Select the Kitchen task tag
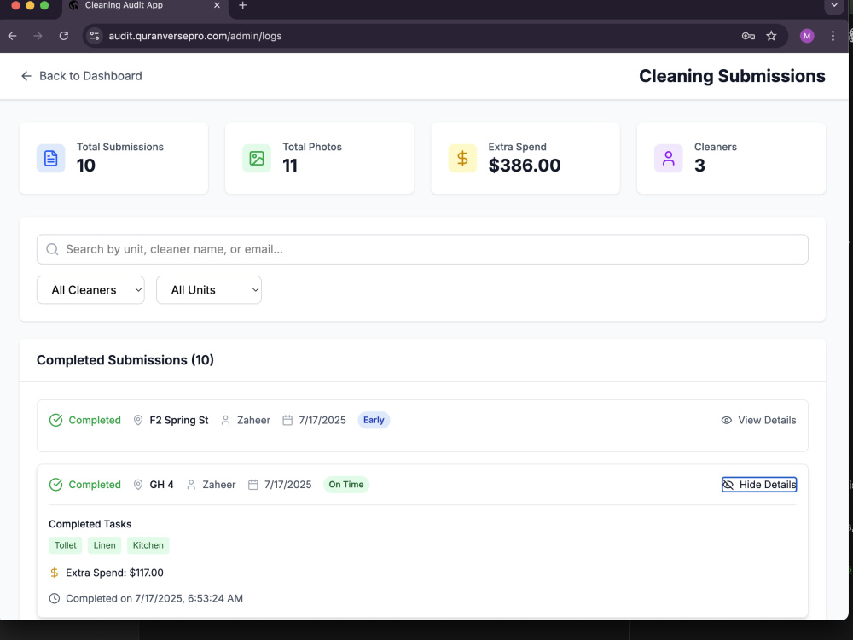853x640 pixels. (x=148, y=545)
